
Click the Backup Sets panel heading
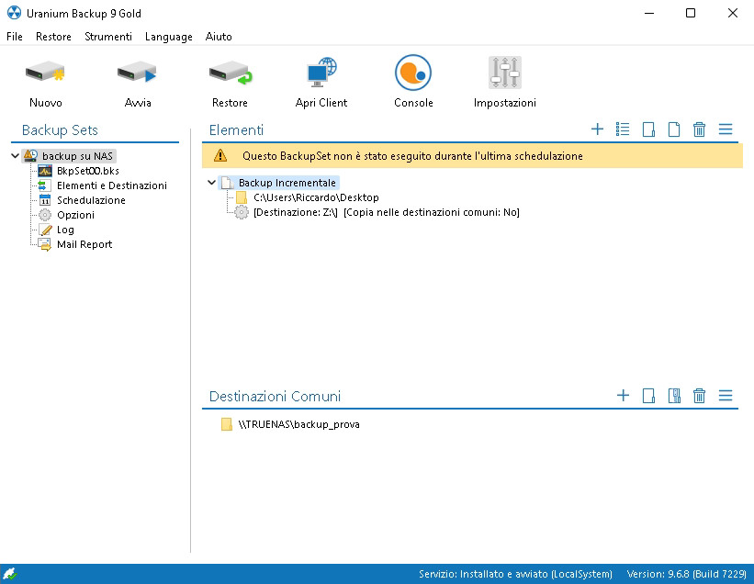click(x=60, y=129)
